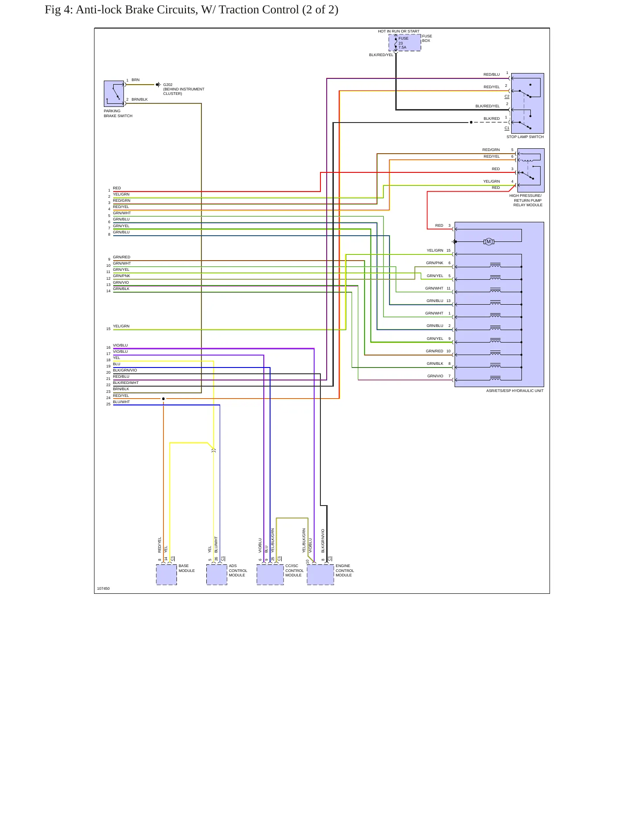Select the 'HOT IN RUN OR START' label
644x833 pixels.
click(398, 31)
